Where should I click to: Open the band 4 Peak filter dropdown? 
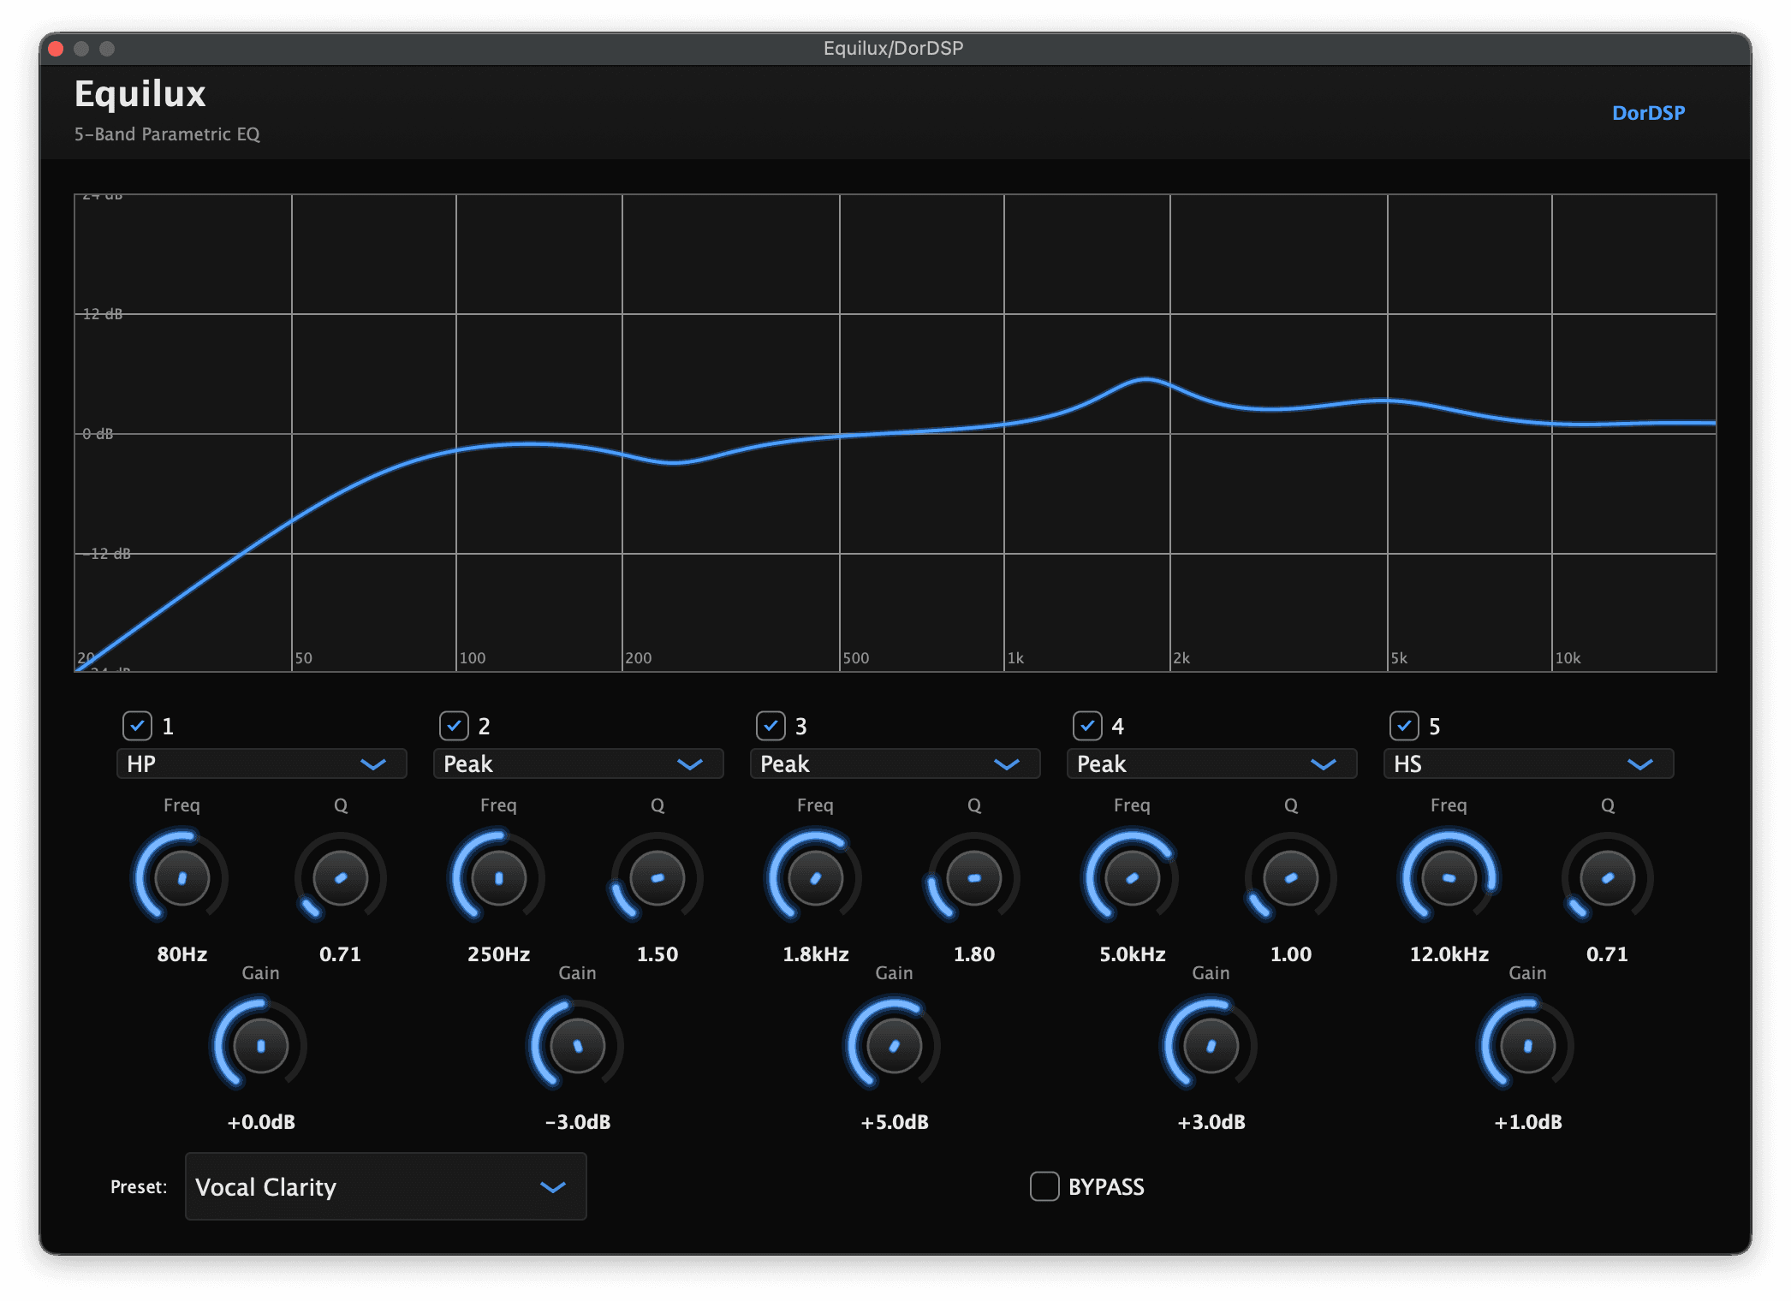pos(1211,763)
